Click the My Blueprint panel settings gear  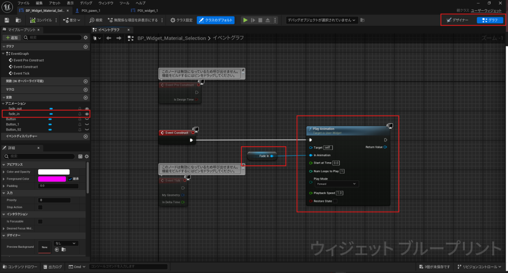click(86, 38)
